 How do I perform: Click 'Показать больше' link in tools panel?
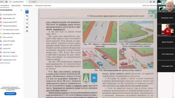click(x=5, y=63)
